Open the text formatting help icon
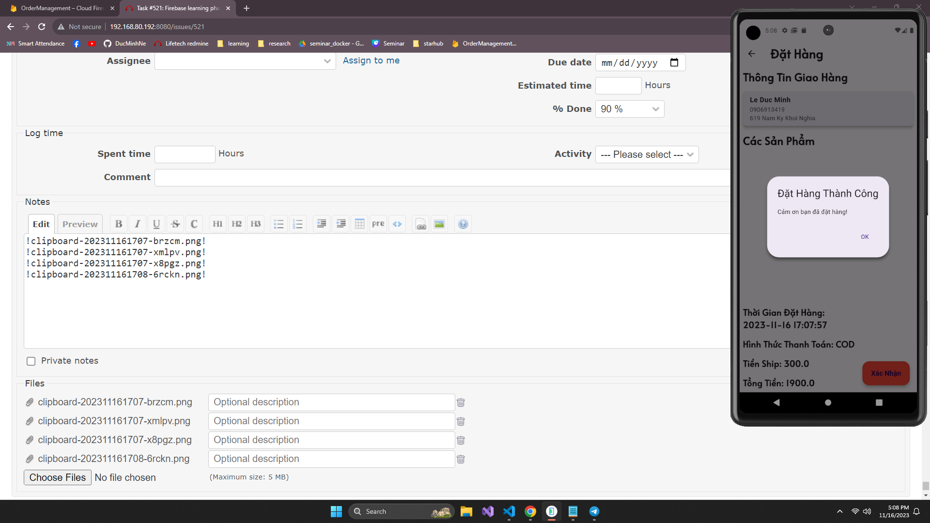This screenshot has height=523, width=930. tap(463, 224)
